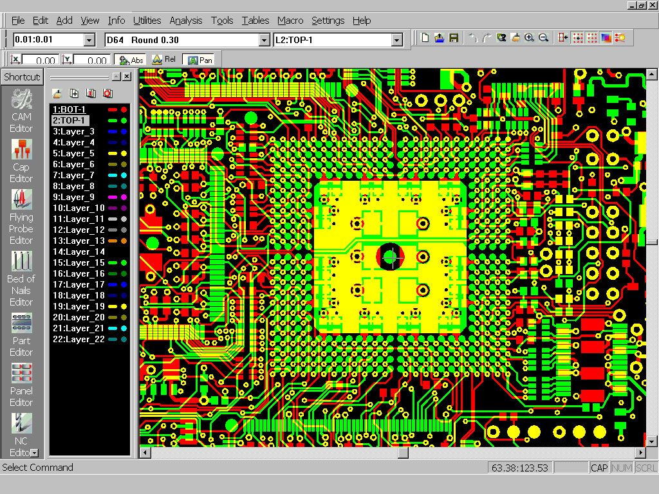The image size is (659, 494).
Task: Select the 1:BOT-1 layer row
Action: click(89, 109)
